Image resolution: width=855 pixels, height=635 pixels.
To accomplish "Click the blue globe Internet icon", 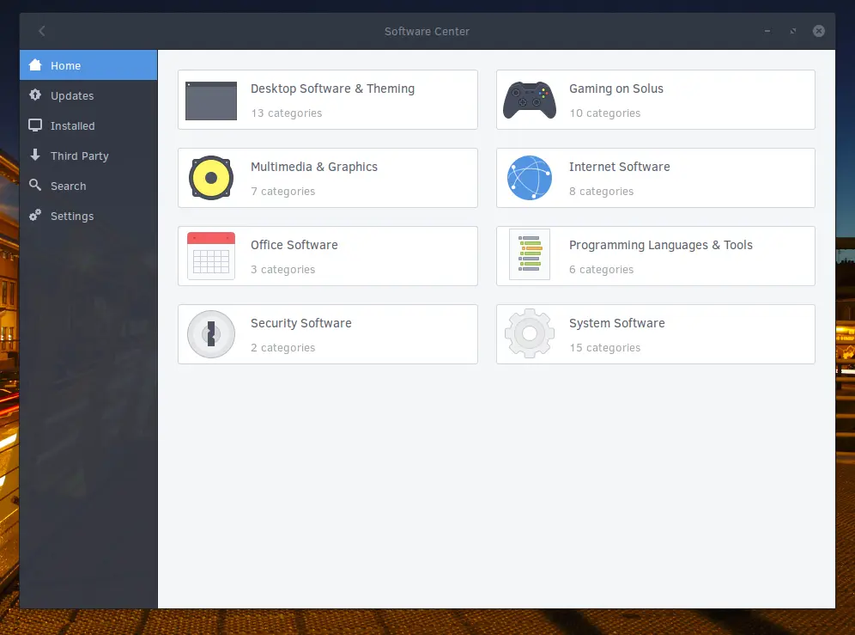I will [x=529, y=178].
